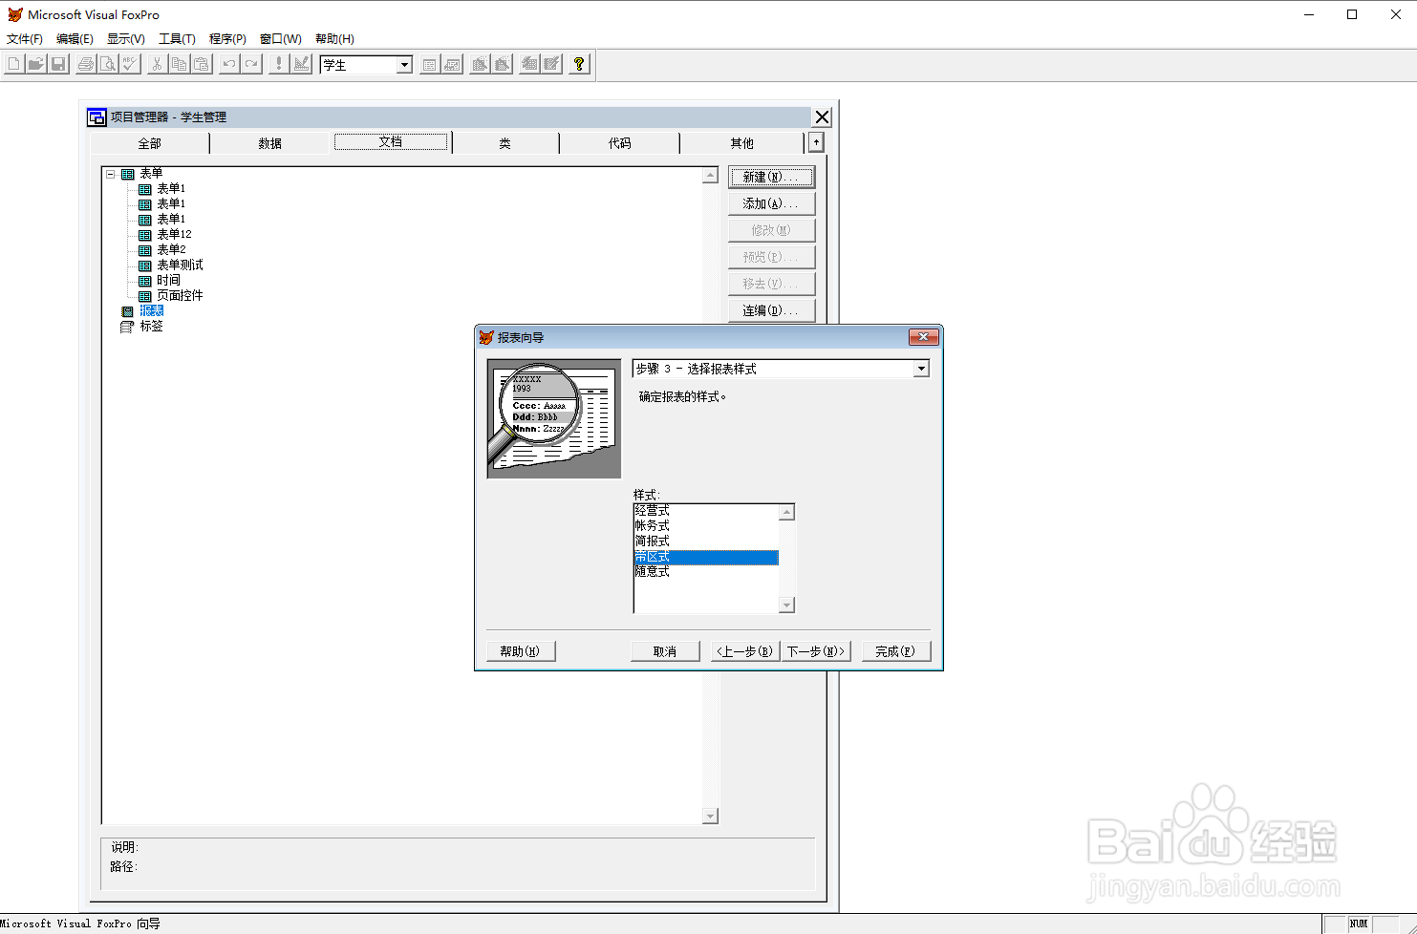Collapse Project Manager with the up-arrow button

click(x=816, y=142)
